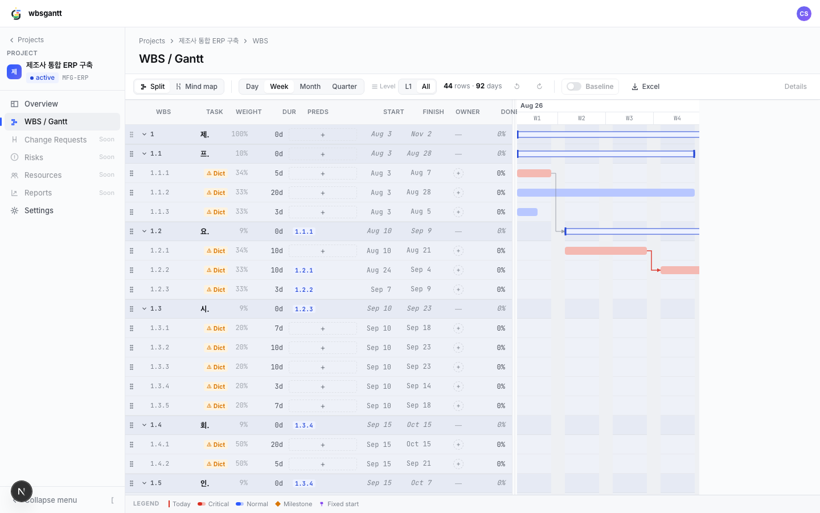This screenshot has height=513, width=820.
Task: Click the redo arrow icon in toolbar
Action: click(x=539, y=87)
